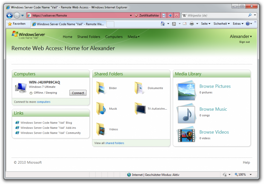Viewport: 264px width, 184px height.
Task: Open the Seite menu
Action: [205, 24]
